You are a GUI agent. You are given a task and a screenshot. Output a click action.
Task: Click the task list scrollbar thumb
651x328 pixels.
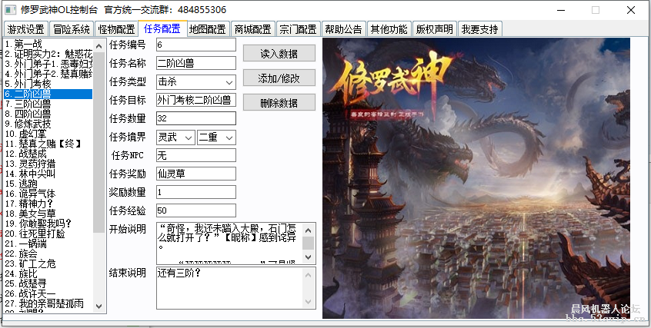coord(99,142)
